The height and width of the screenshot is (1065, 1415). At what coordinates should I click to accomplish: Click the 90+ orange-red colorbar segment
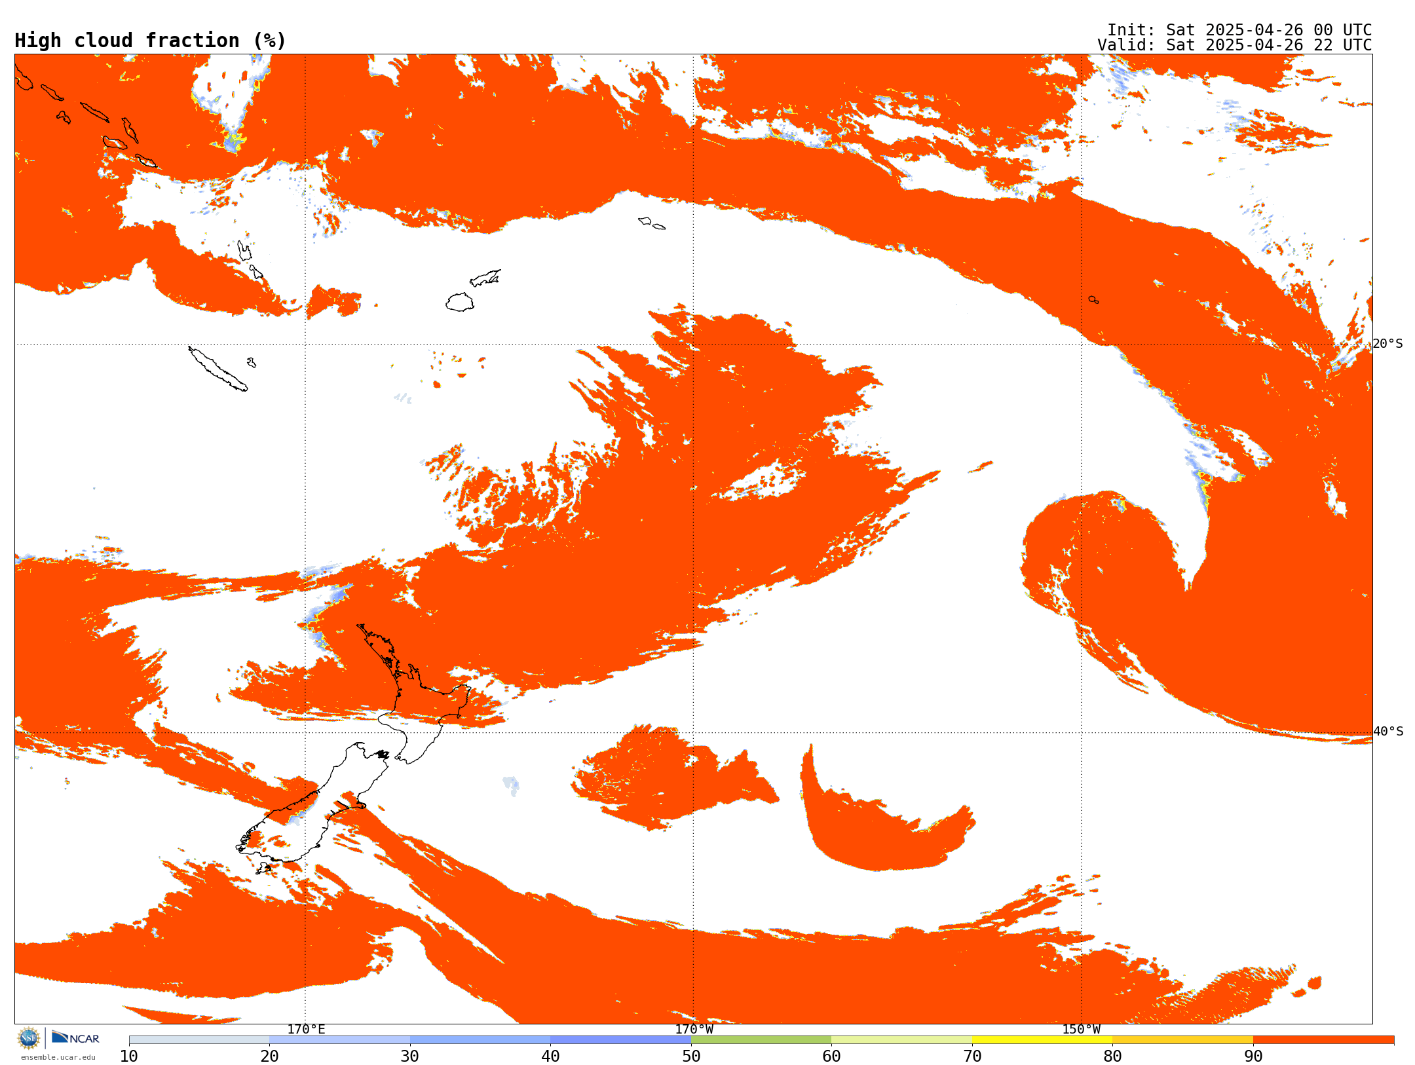(x=1323, y=1039)
